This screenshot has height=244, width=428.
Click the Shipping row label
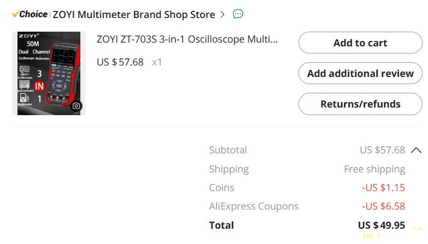[228, 169]
